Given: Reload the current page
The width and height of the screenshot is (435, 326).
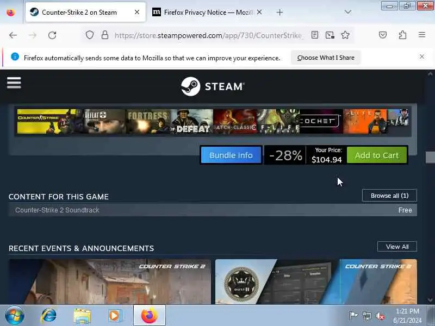Looking at the screenshot, I should [x=52, y=35].
